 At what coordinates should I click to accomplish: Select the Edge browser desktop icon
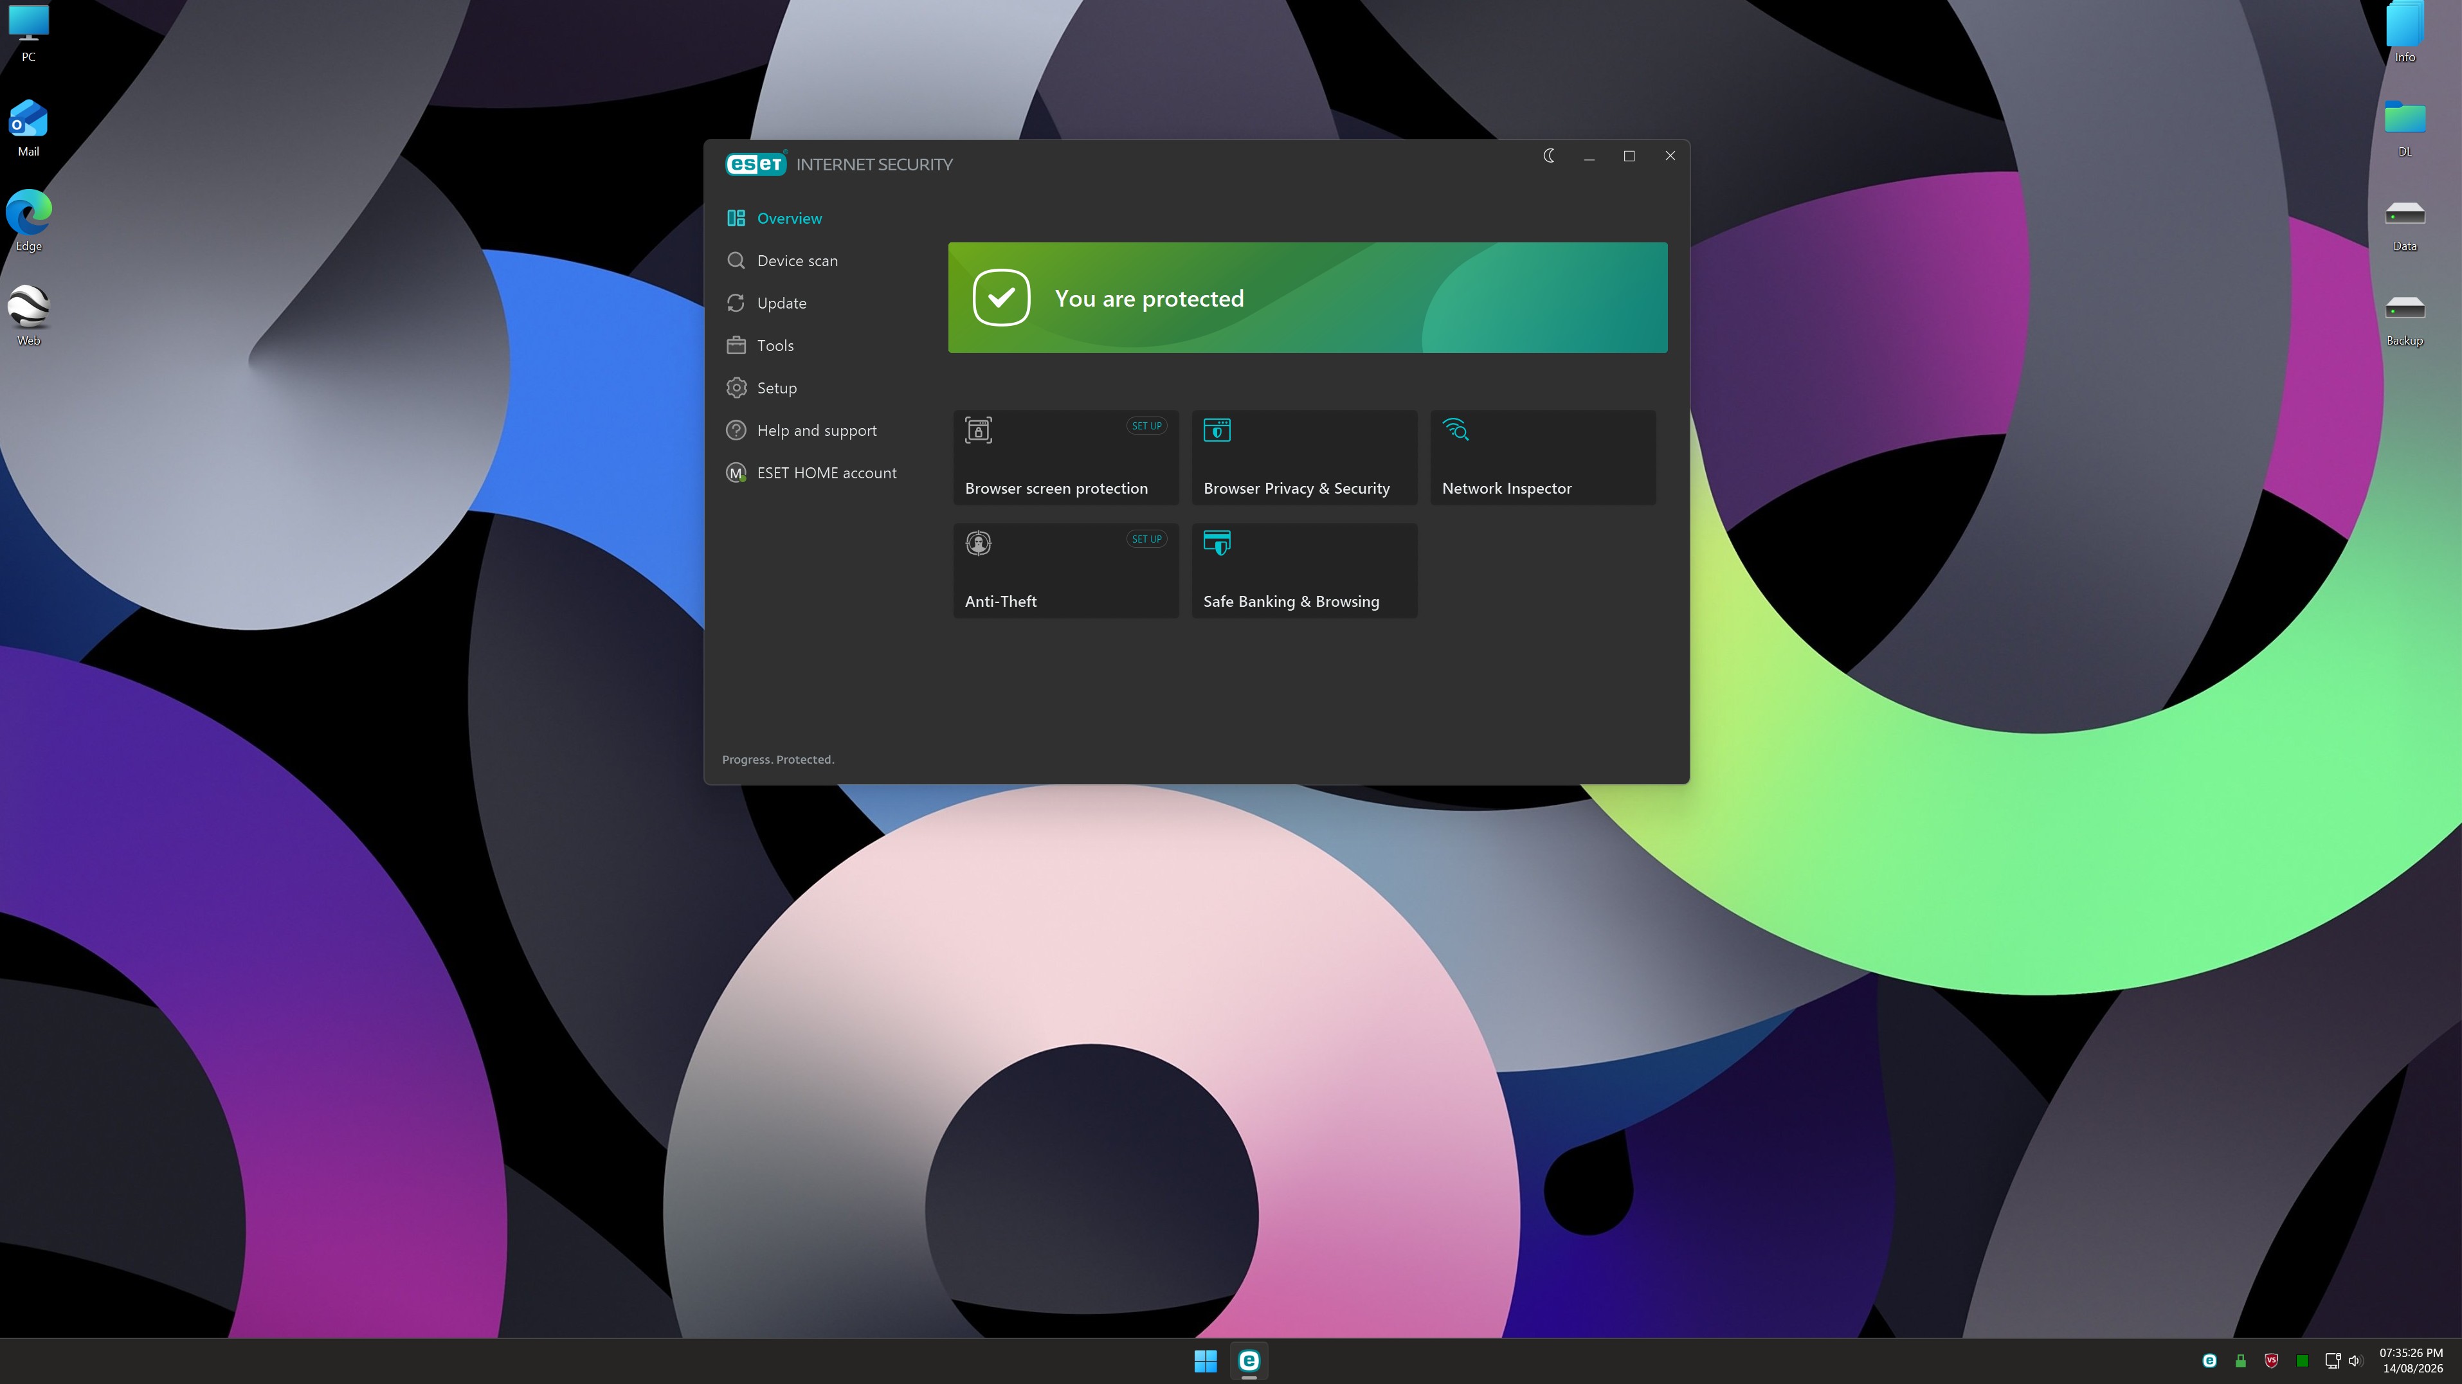[29, 222]
